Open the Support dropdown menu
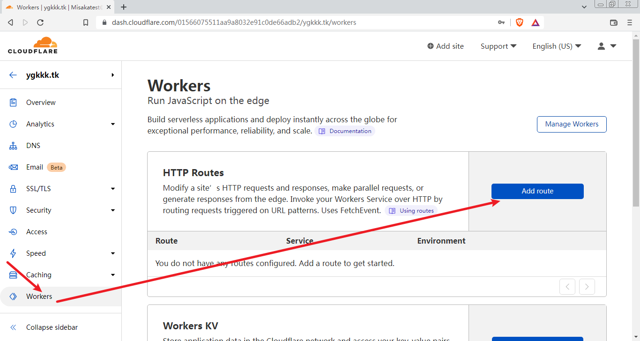 (499, 46)
